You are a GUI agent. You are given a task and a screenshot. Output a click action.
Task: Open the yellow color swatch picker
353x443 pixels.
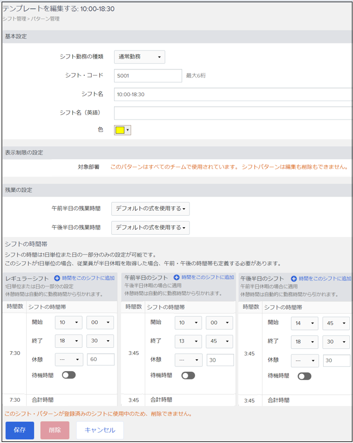click(122, 130)
